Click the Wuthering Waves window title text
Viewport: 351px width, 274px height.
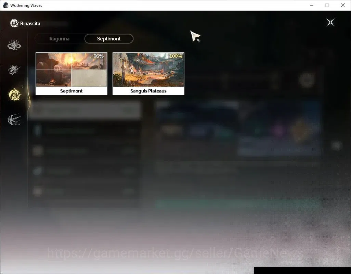pyautogui.click(x=26, y=5)
